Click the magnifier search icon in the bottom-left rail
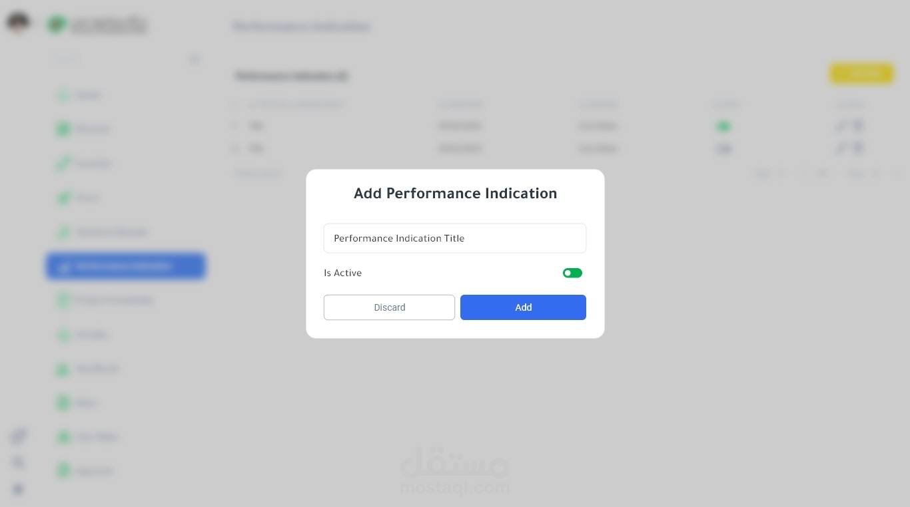 point(19,462)
